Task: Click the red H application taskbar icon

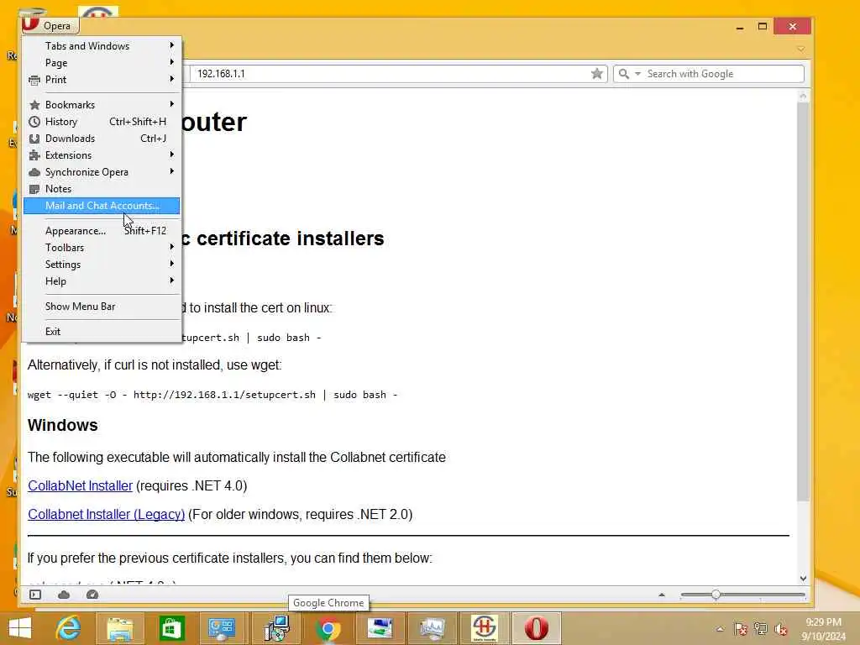Action: [485, 628]
